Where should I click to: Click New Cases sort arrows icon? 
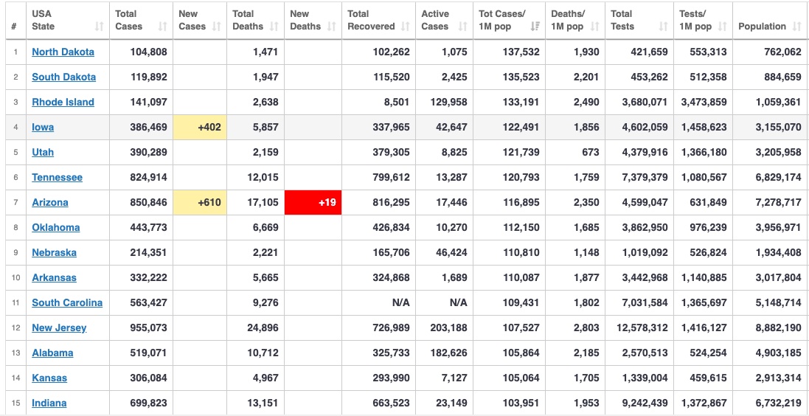pyautogui.click(x=217, y=27)
